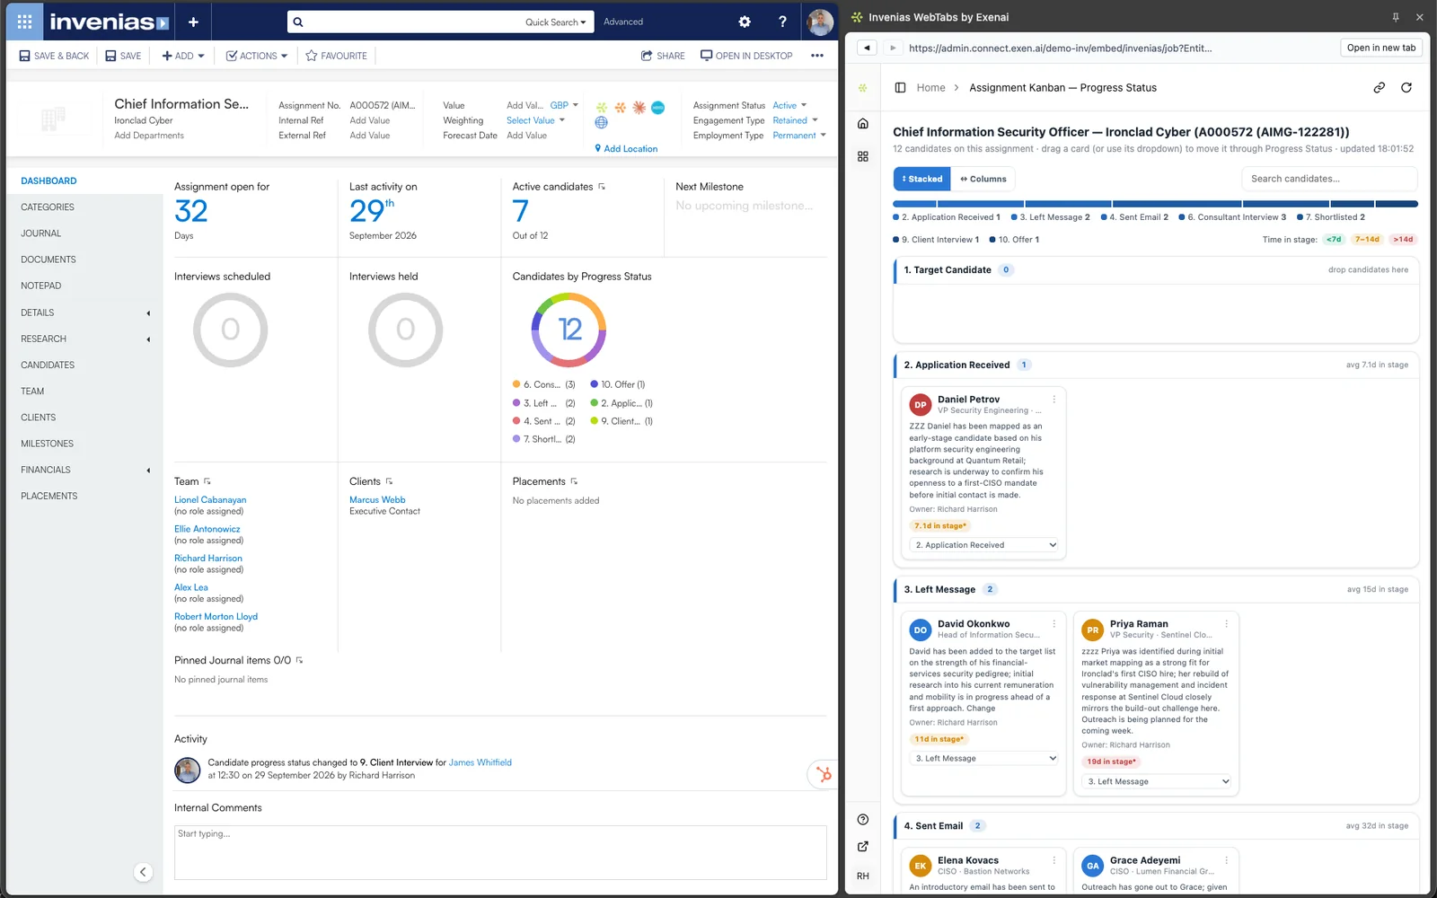Copy link icon in Kanban header

click(x=1379, y=87)
